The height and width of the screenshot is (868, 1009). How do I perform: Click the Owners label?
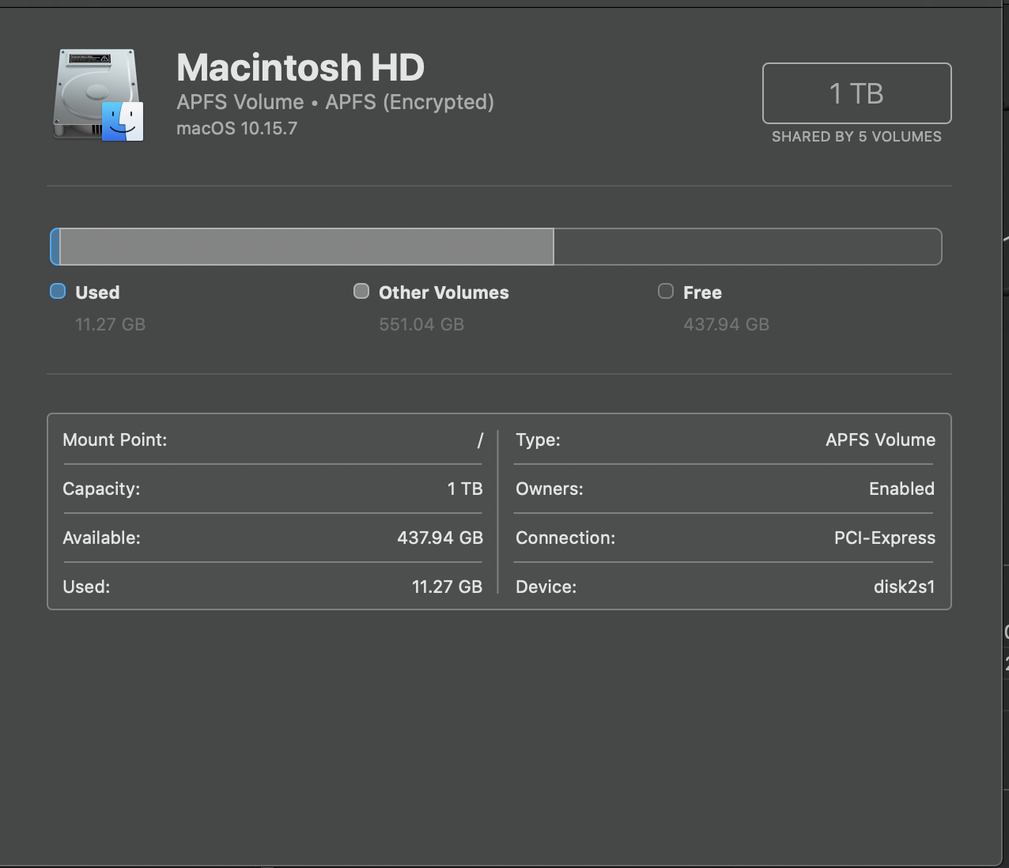pos(550,489)
